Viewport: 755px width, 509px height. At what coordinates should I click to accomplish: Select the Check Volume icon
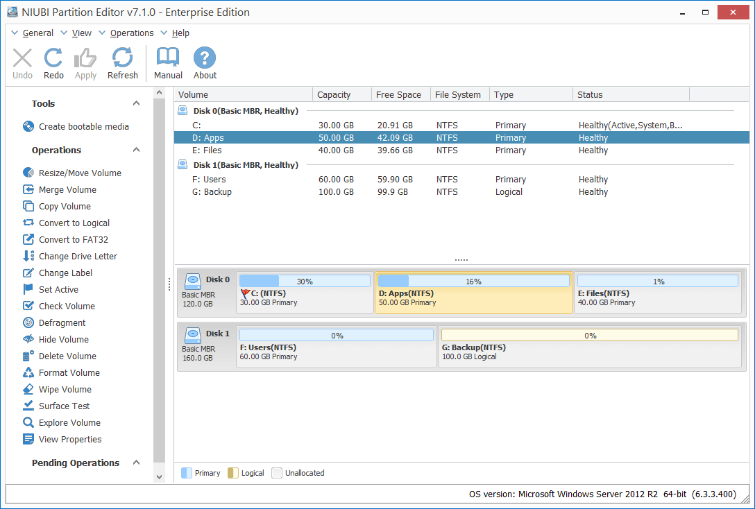[x=28, y=306]
